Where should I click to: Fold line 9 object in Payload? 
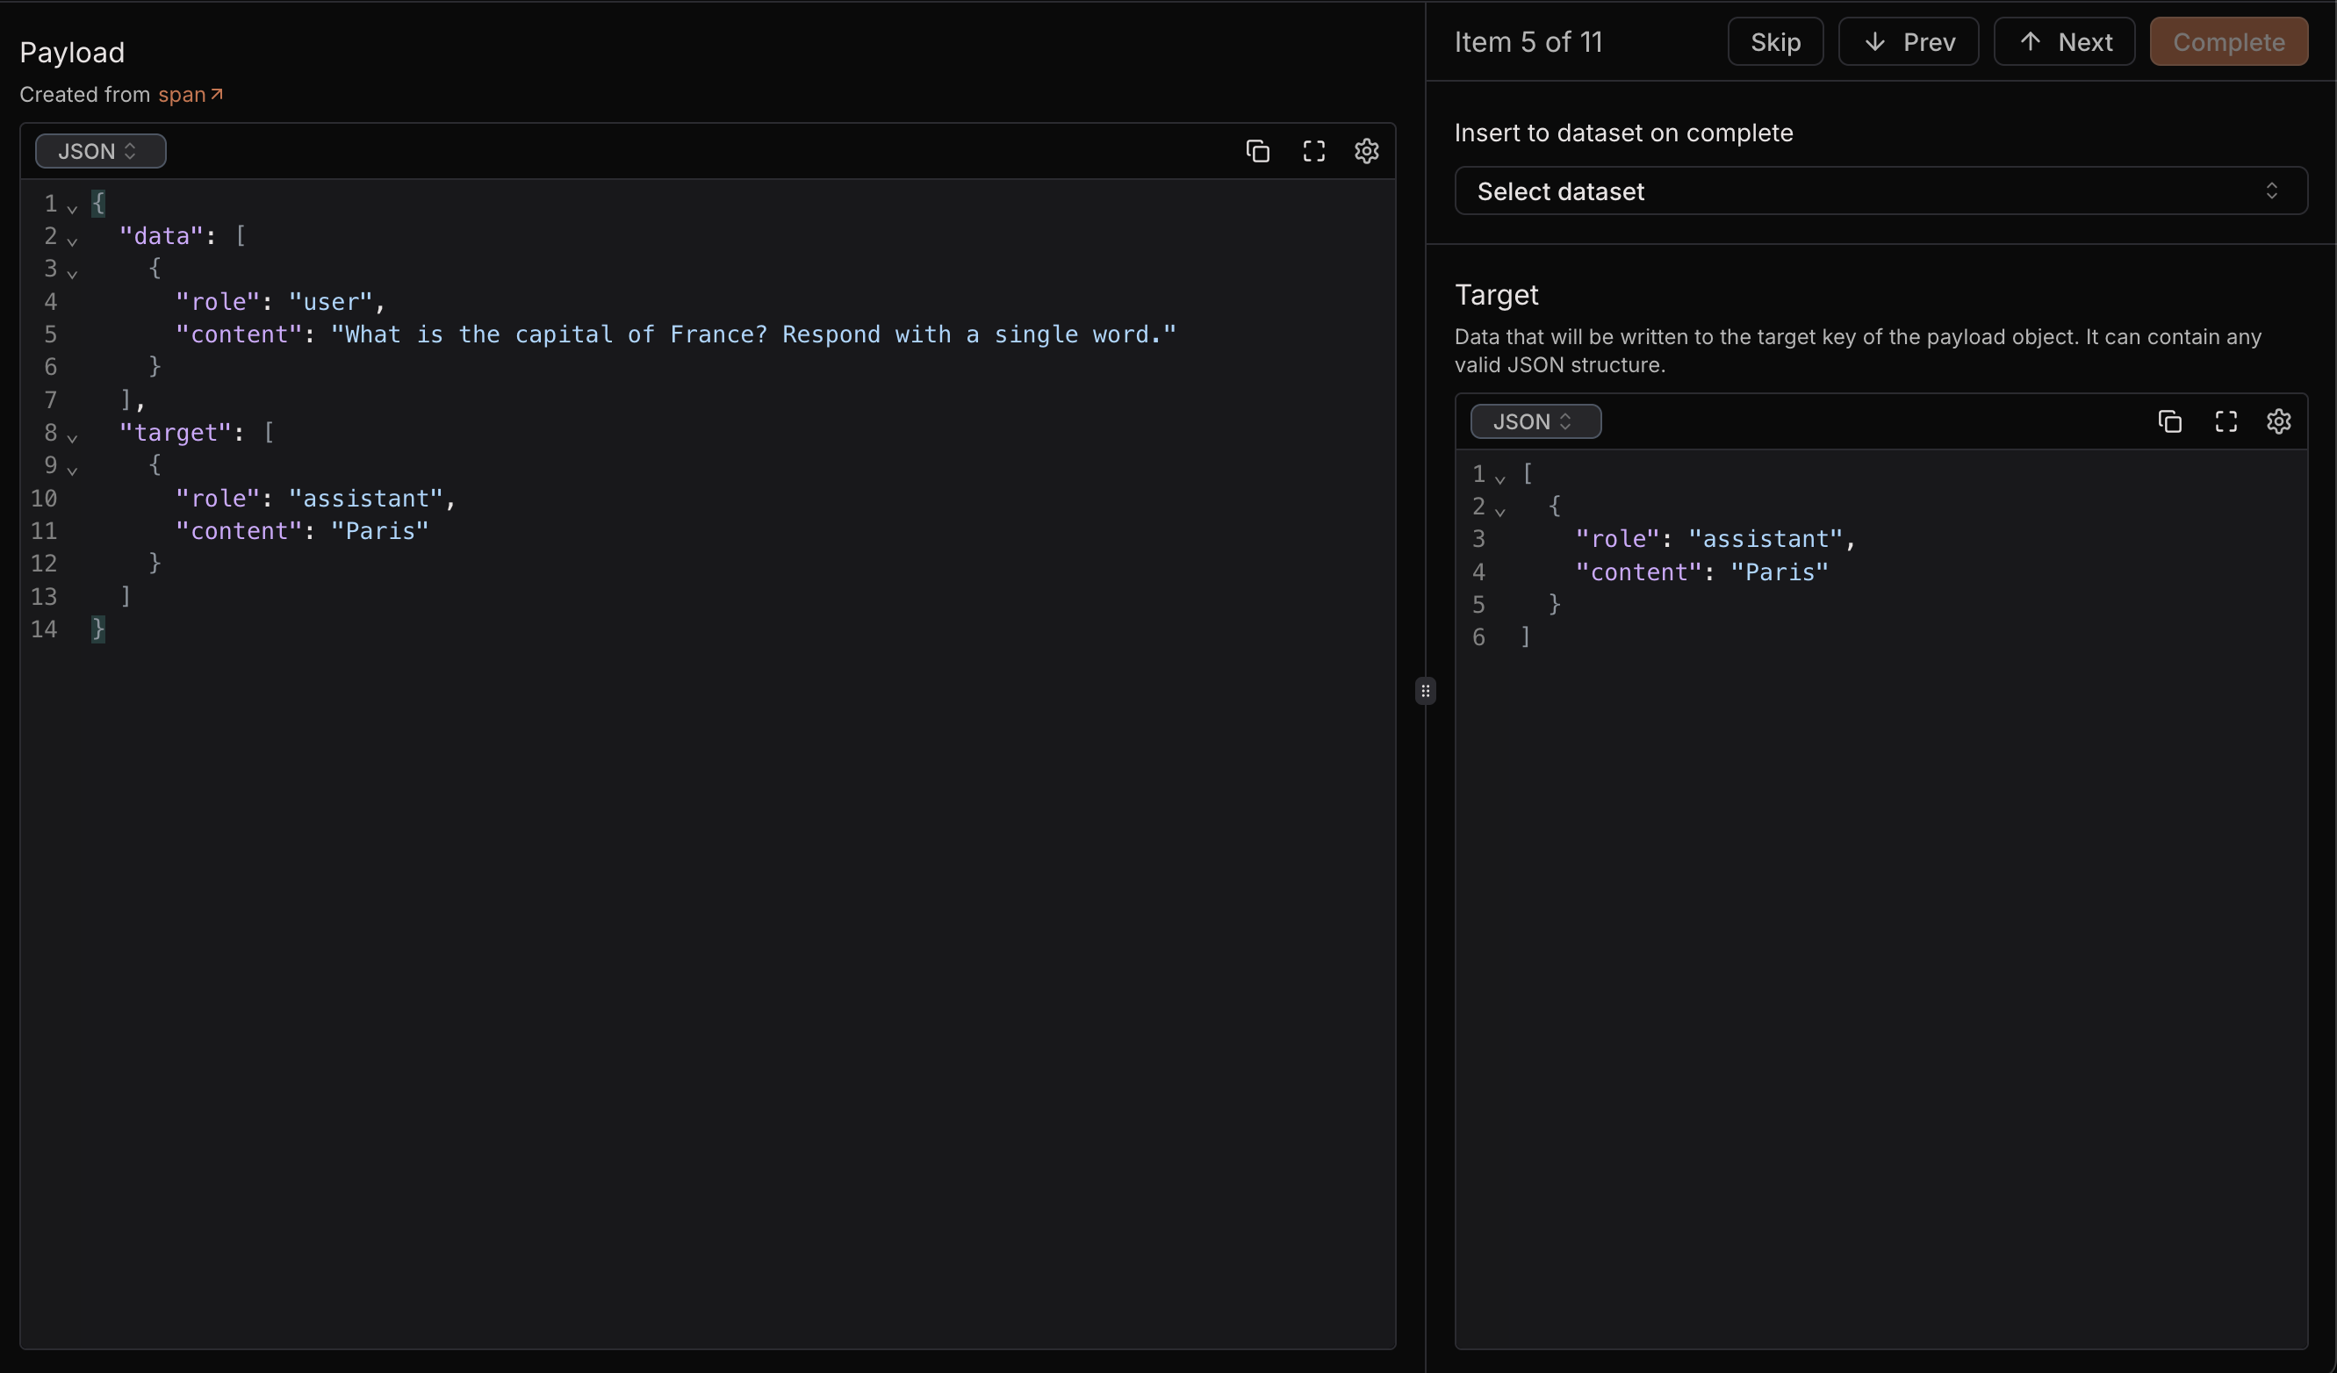click(x=72, y=469)
